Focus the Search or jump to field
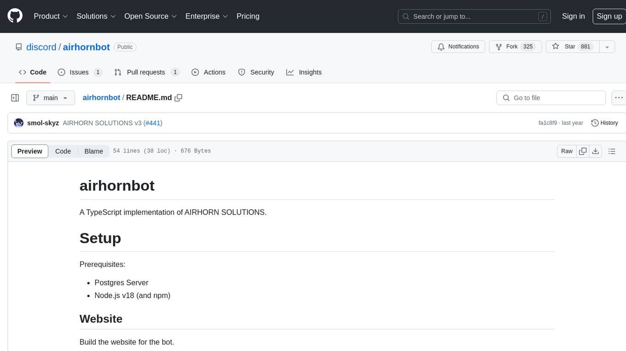The image size is (626, 351). pos(475,17)
